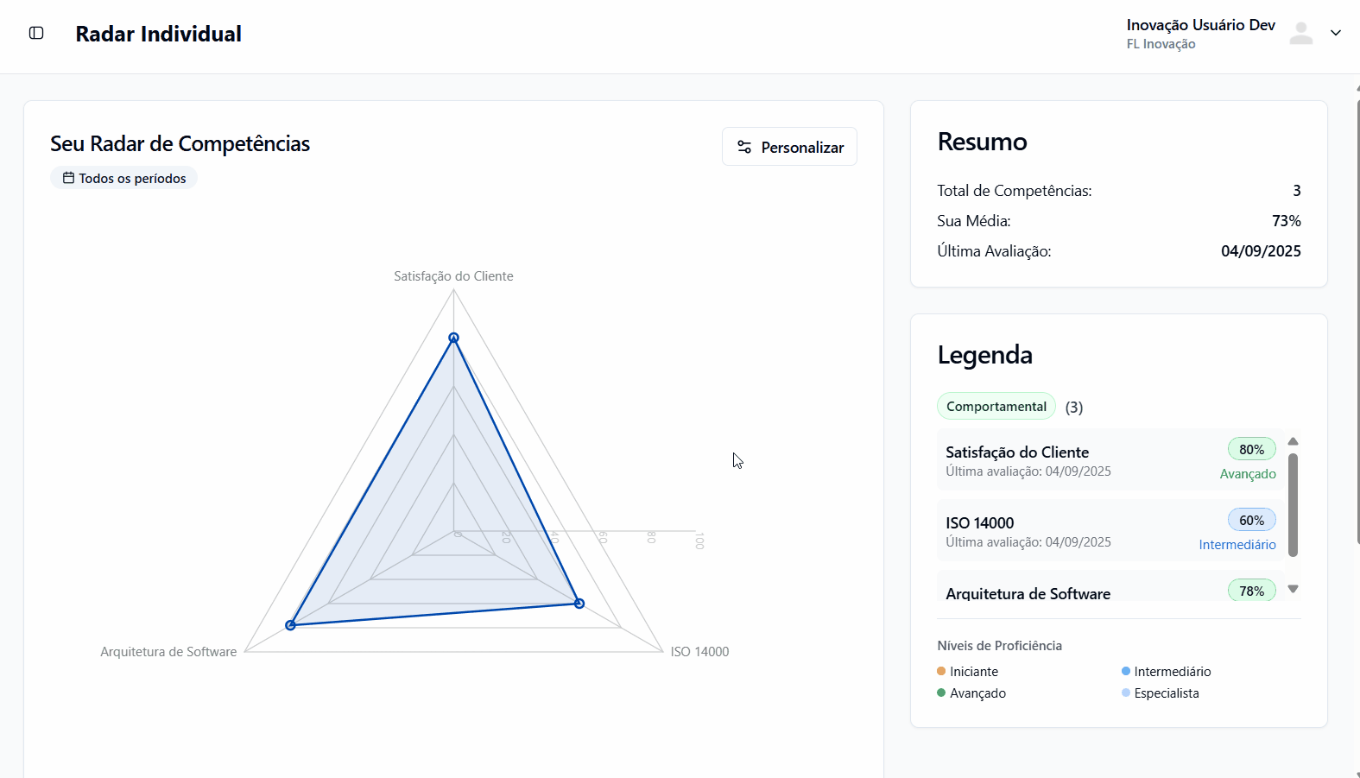Screen dimensions: 1360x778
Task: Click the 60% score badge
Action: 1251,520
